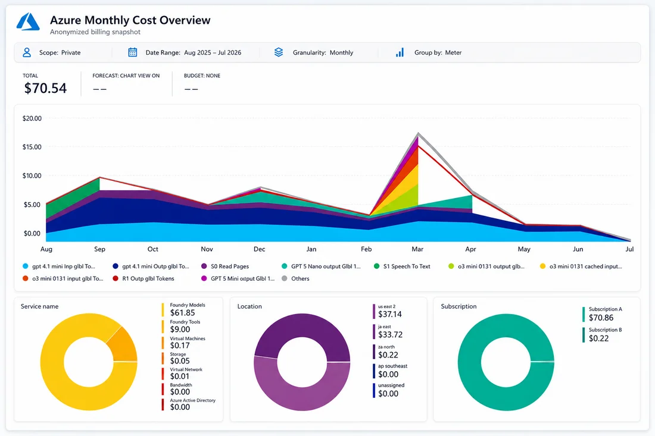Toggle S0 Read Pages legend entry
Image resolution: width=655 pixels, height=436 pixels.
(x=225, y=266)
